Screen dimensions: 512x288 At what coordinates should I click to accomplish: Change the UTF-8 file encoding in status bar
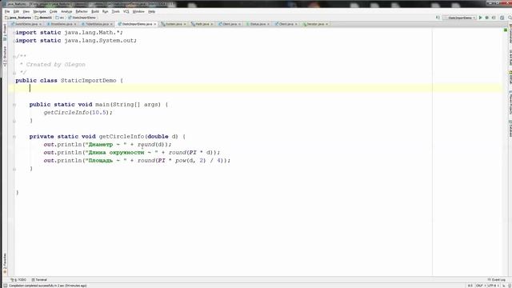[493, 286]
